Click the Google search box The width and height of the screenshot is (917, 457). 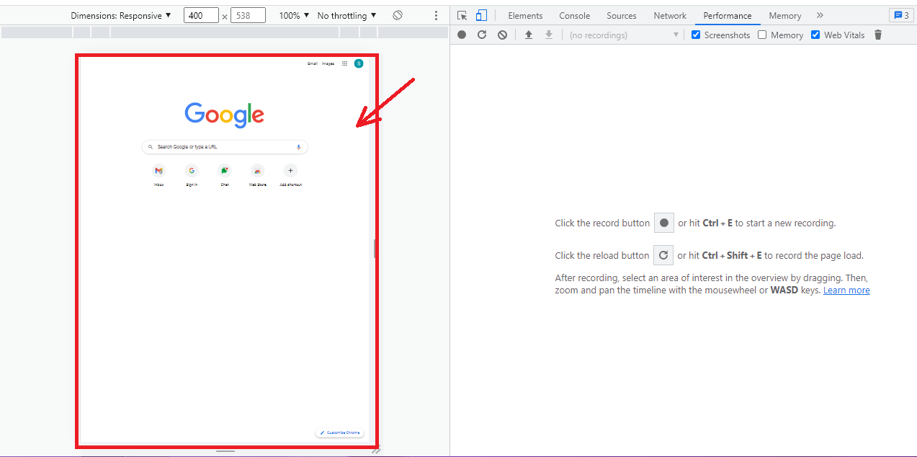tap(225, 147)
